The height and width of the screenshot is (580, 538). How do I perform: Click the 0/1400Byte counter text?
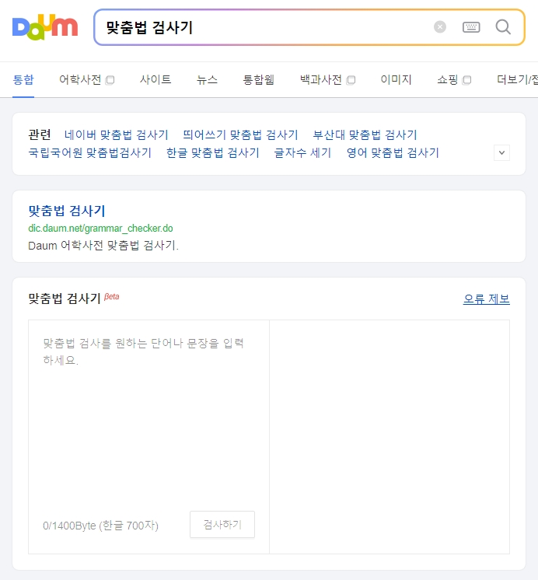pyautogui.click(x=100, y=526)
